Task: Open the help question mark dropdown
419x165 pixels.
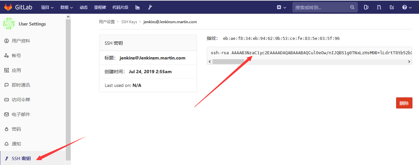Action: [x=407, y=7]
